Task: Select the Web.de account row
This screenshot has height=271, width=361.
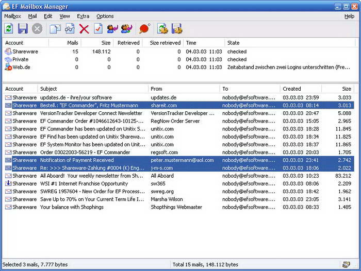Action: click(22, 67)
